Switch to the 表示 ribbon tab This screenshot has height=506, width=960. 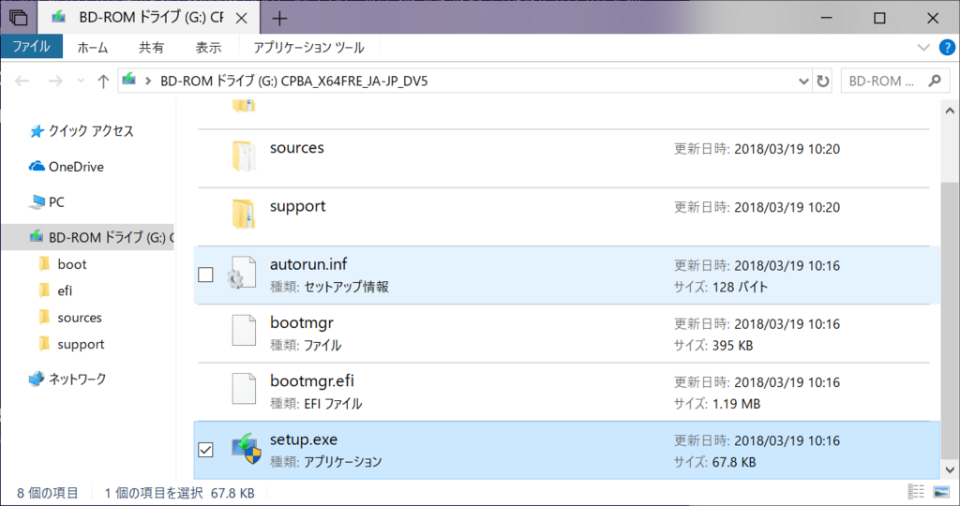[208, 48]
